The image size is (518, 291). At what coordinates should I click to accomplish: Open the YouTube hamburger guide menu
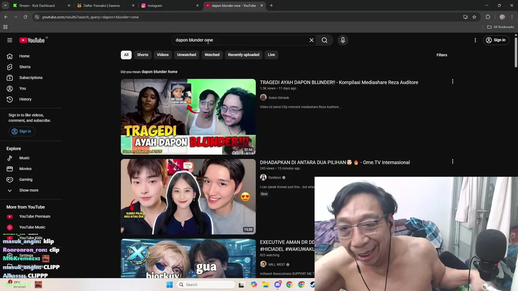point(10,40)
